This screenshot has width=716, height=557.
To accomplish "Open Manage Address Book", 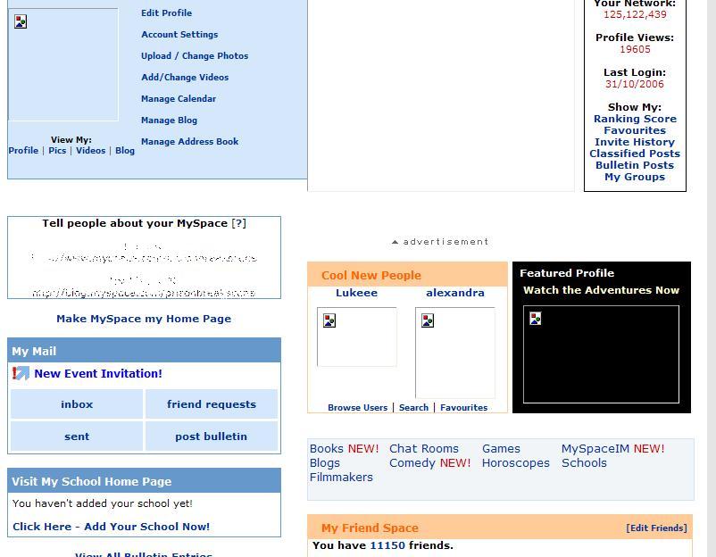I will tap(189, 142).
